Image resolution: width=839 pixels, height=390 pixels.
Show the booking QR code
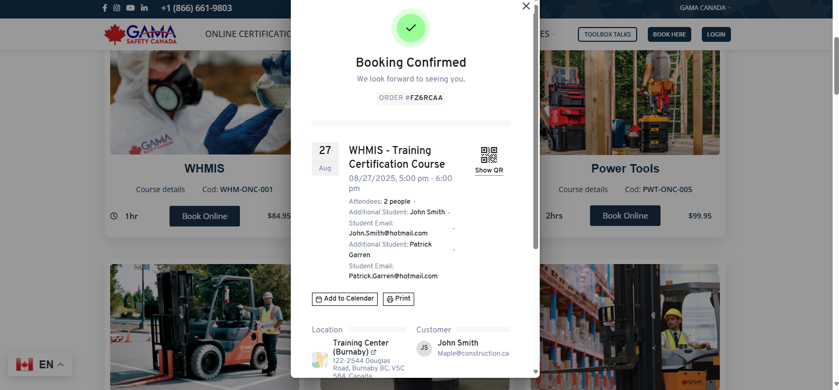tap(489, 160)
